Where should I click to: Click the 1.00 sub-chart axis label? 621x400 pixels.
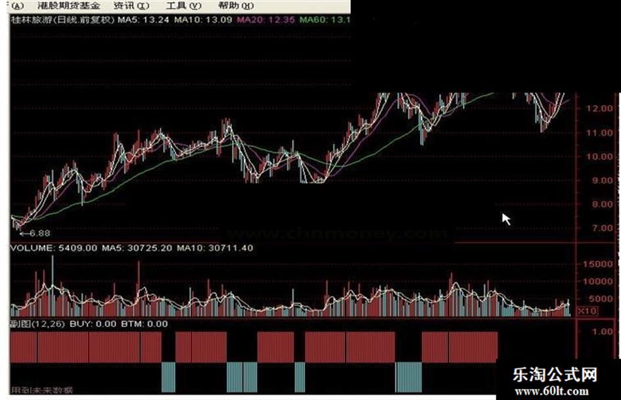pos(601,332)
